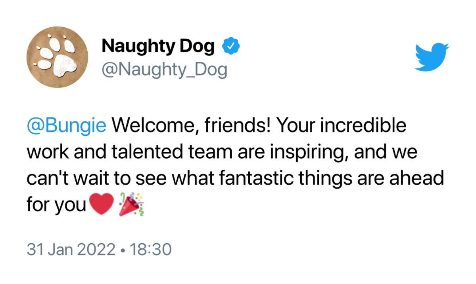476x284 pixels.
Task: Click the red heart emoji
Action: [x=102, y=205]
